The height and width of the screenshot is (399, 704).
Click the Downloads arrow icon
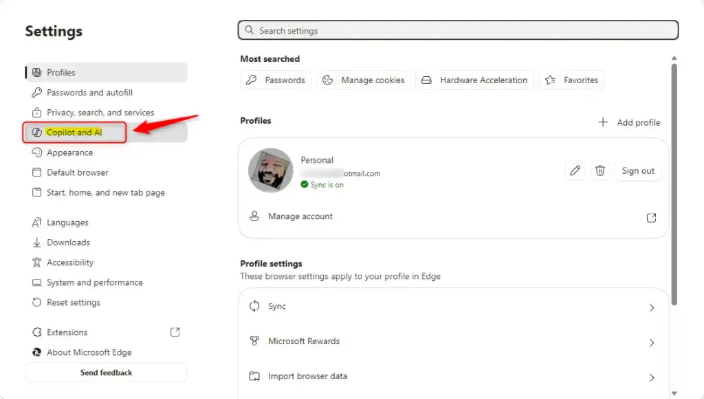(37, 242)
